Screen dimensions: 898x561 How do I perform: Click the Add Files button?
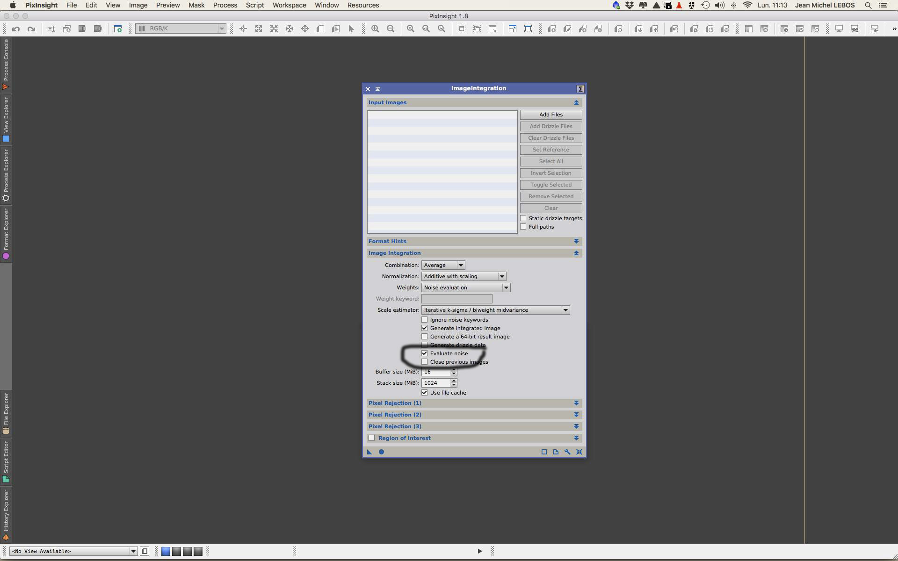[551, 115]
